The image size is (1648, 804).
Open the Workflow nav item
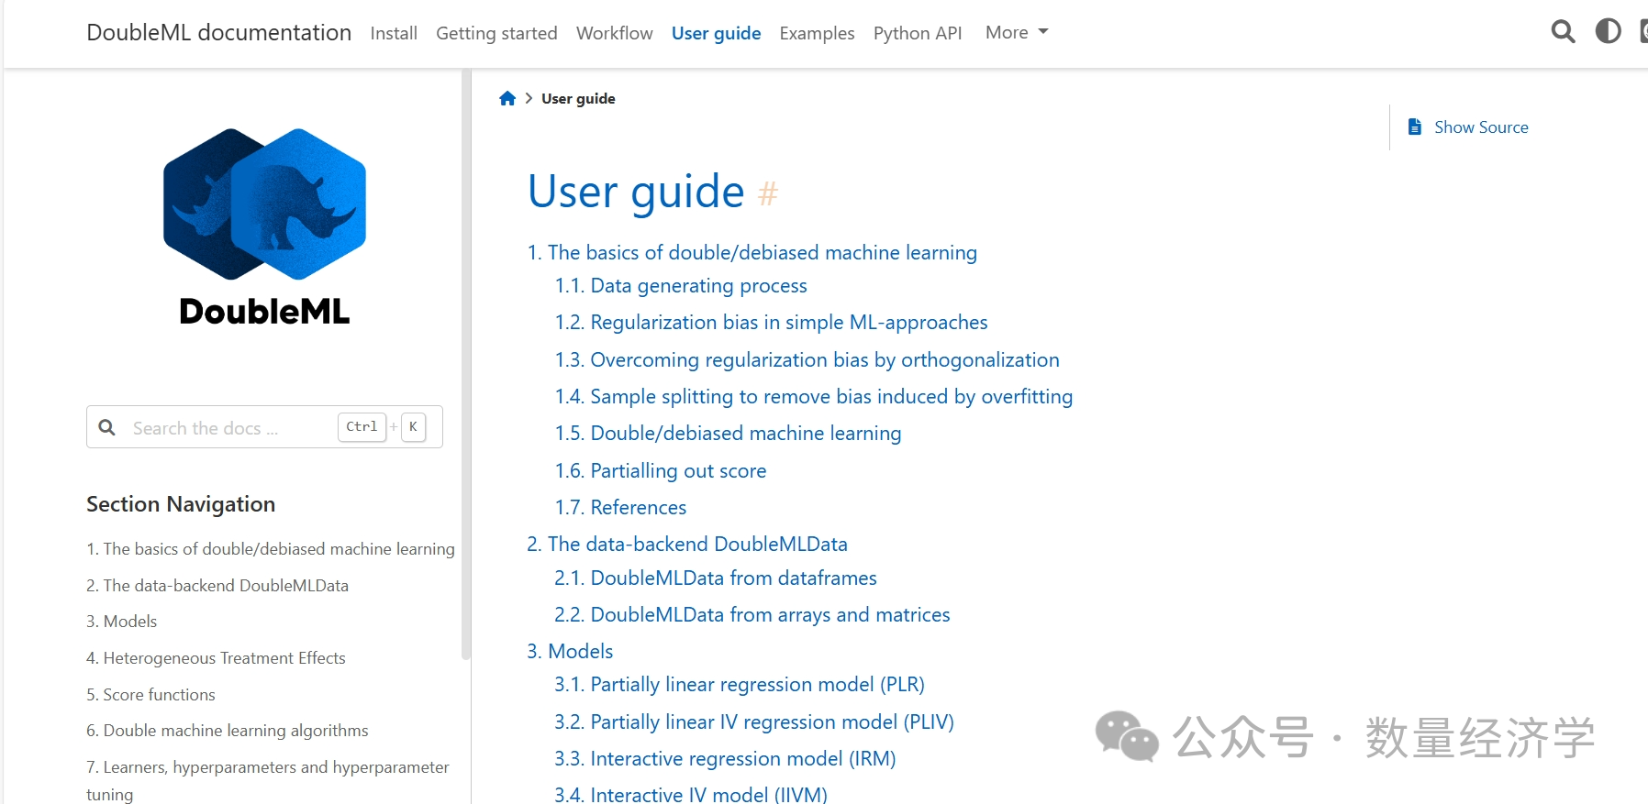pyautogui.click(x=614, y=33)
